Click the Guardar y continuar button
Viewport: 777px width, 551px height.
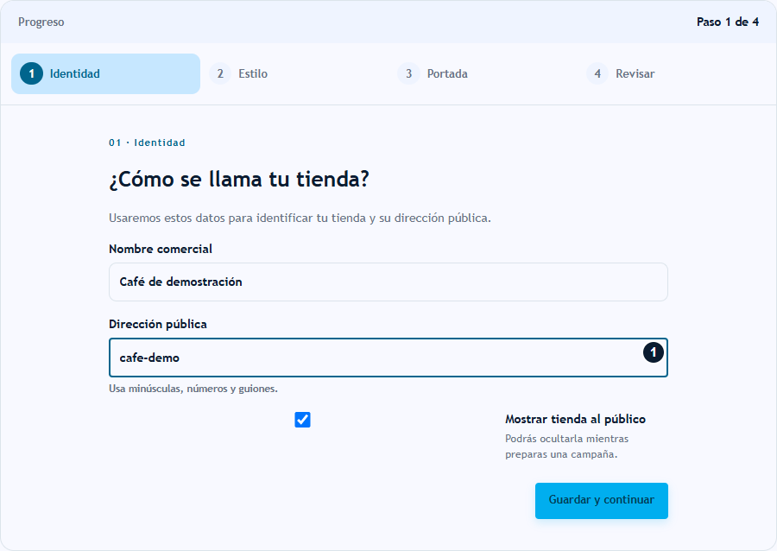602,501
